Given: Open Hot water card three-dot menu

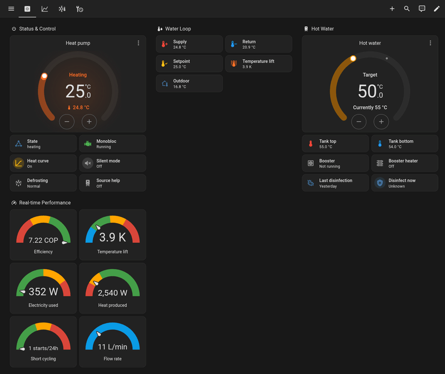Looking at the screenshot, I should click(430, 43).
